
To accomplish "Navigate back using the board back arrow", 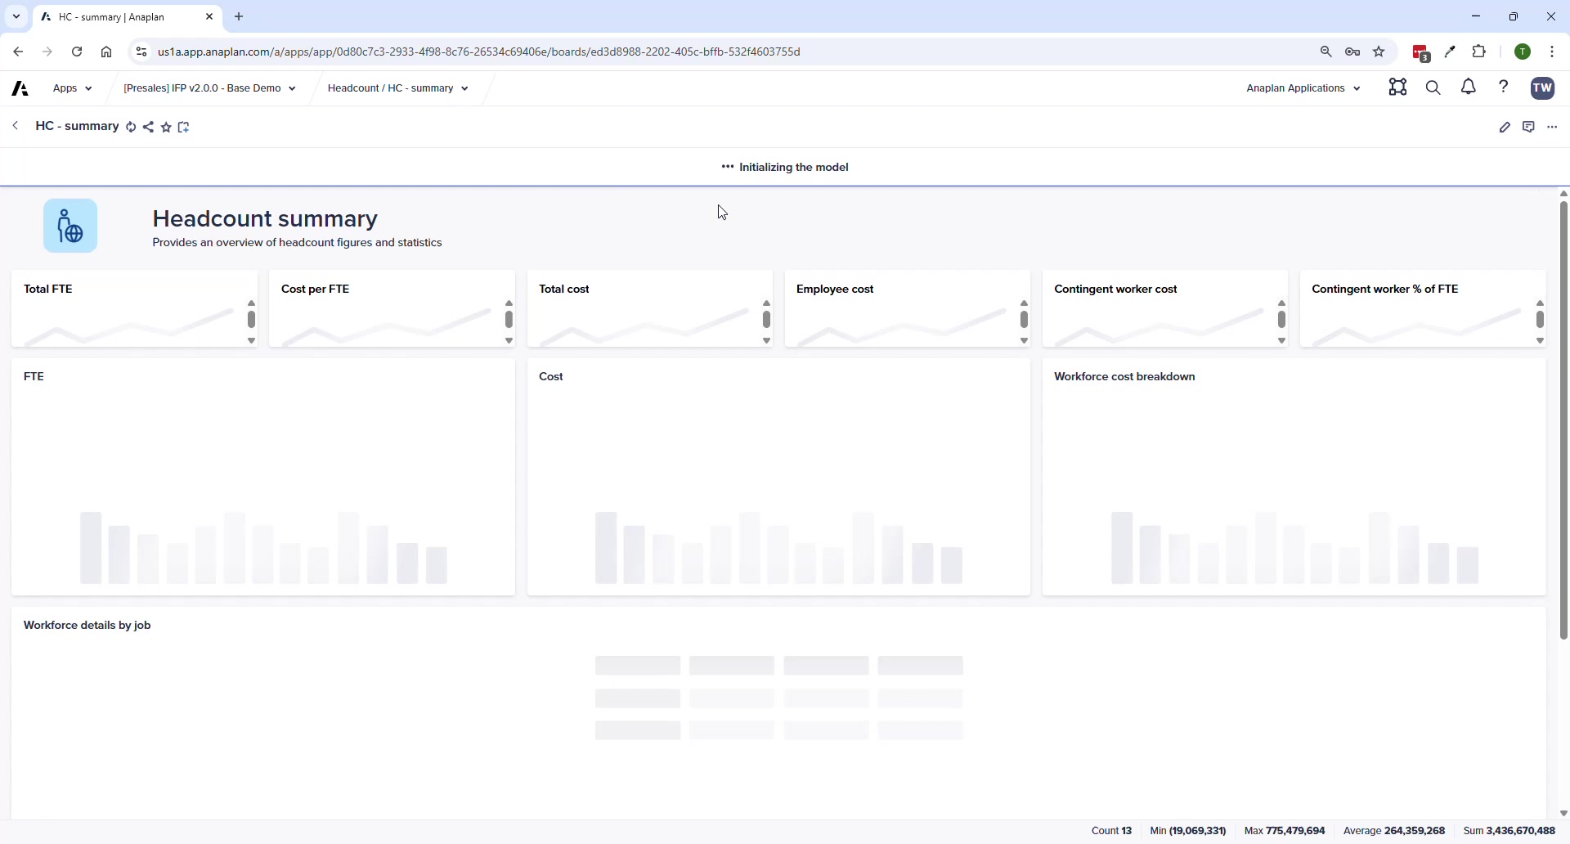I will [15, 126].
